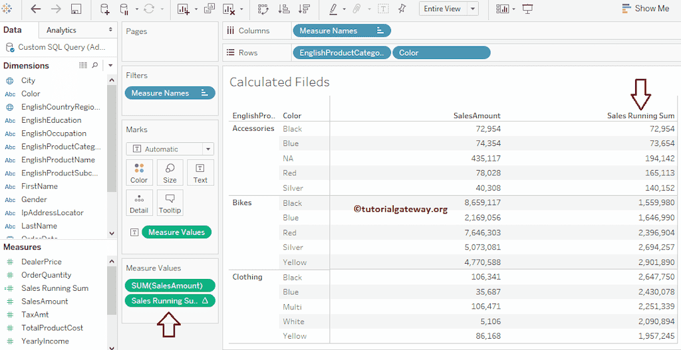The height and width of the screenshot is (350, 681).
Task: Open the Entire View fit dropdown
Action: point(473,9)
